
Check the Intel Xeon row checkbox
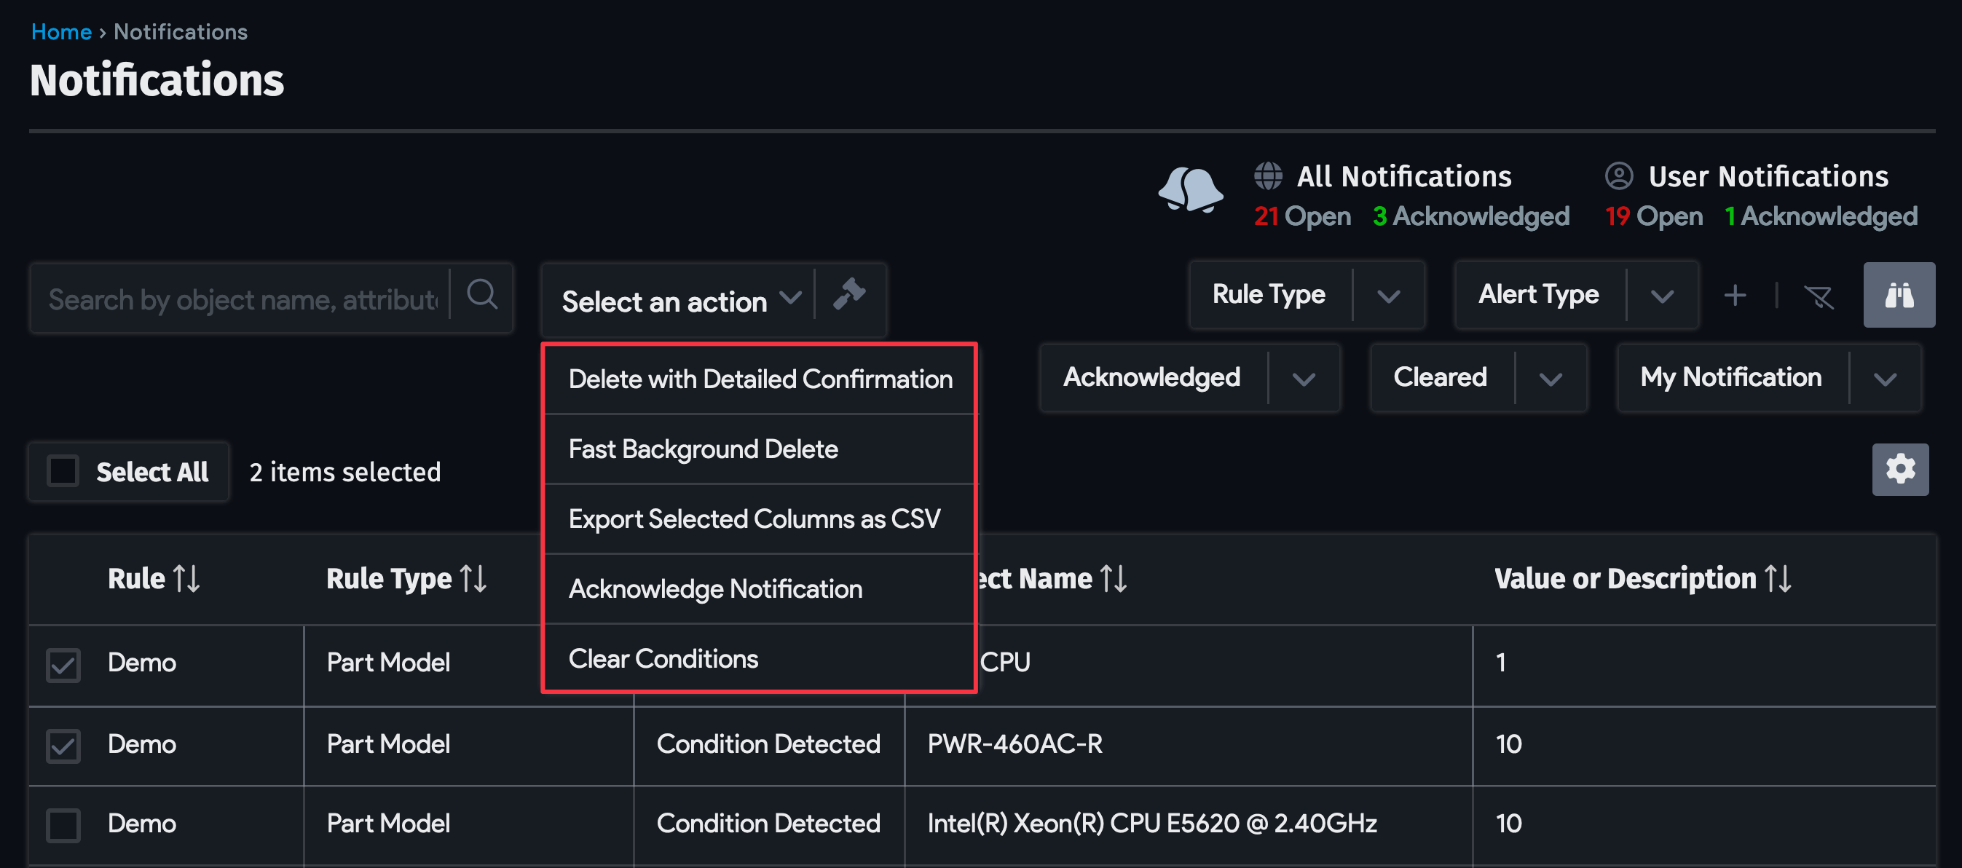[63, 824]
